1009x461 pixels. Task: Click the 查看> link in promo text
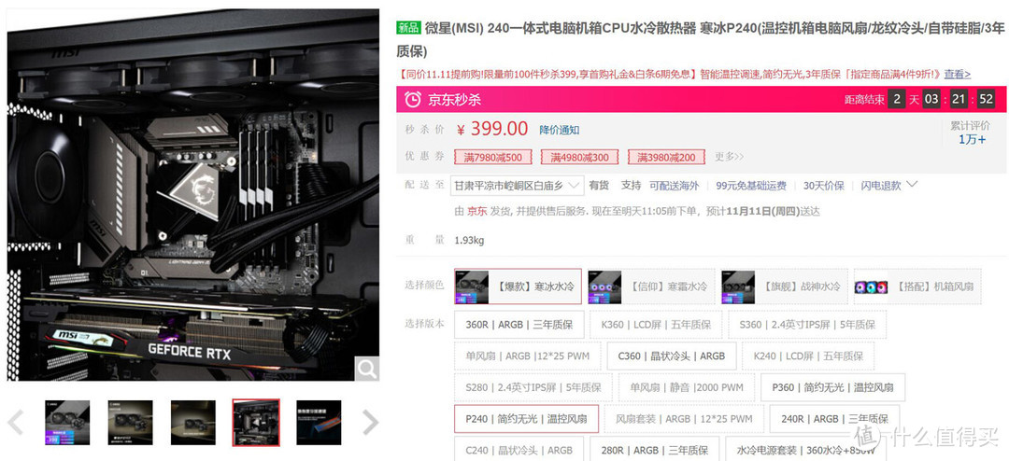tap(958, 74)
